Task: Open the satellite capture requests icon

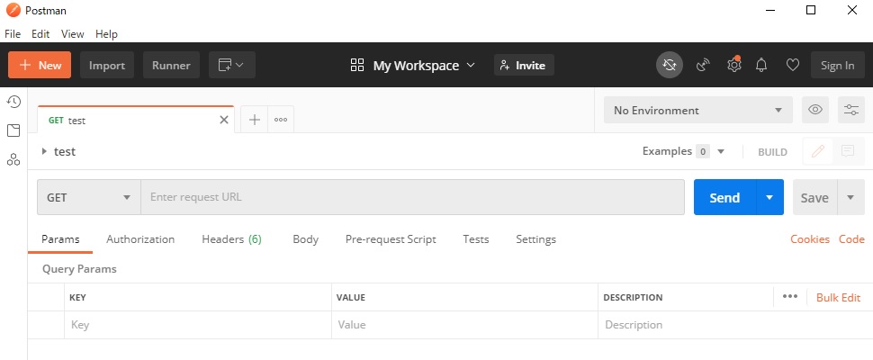Action: [x=703, y=65]
